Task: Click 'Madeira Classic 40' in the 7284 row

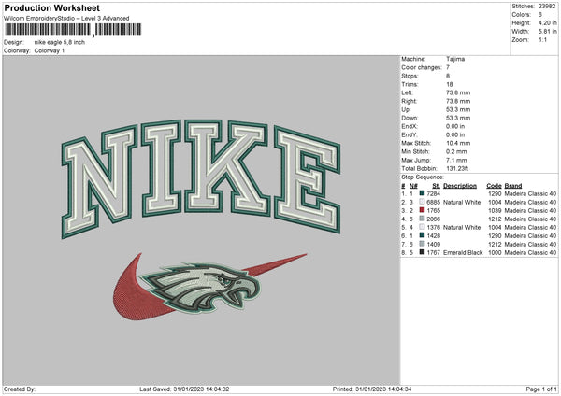Action: click(x=530, y=193)
